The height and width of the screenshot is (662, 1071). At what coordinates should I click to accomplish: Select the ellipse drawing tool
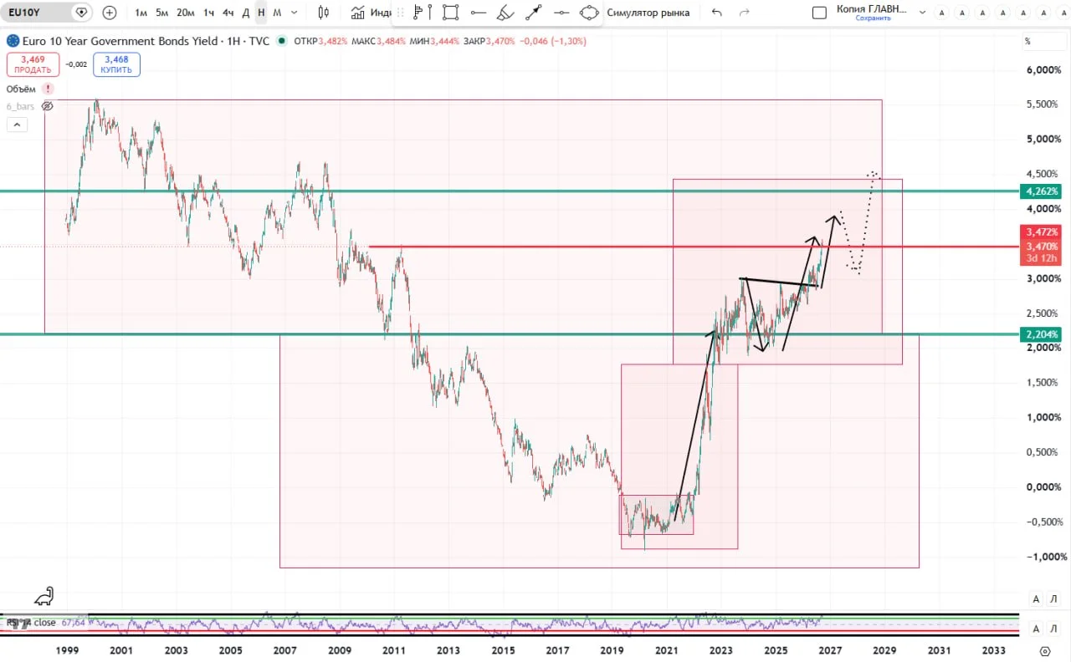[589, 13]
